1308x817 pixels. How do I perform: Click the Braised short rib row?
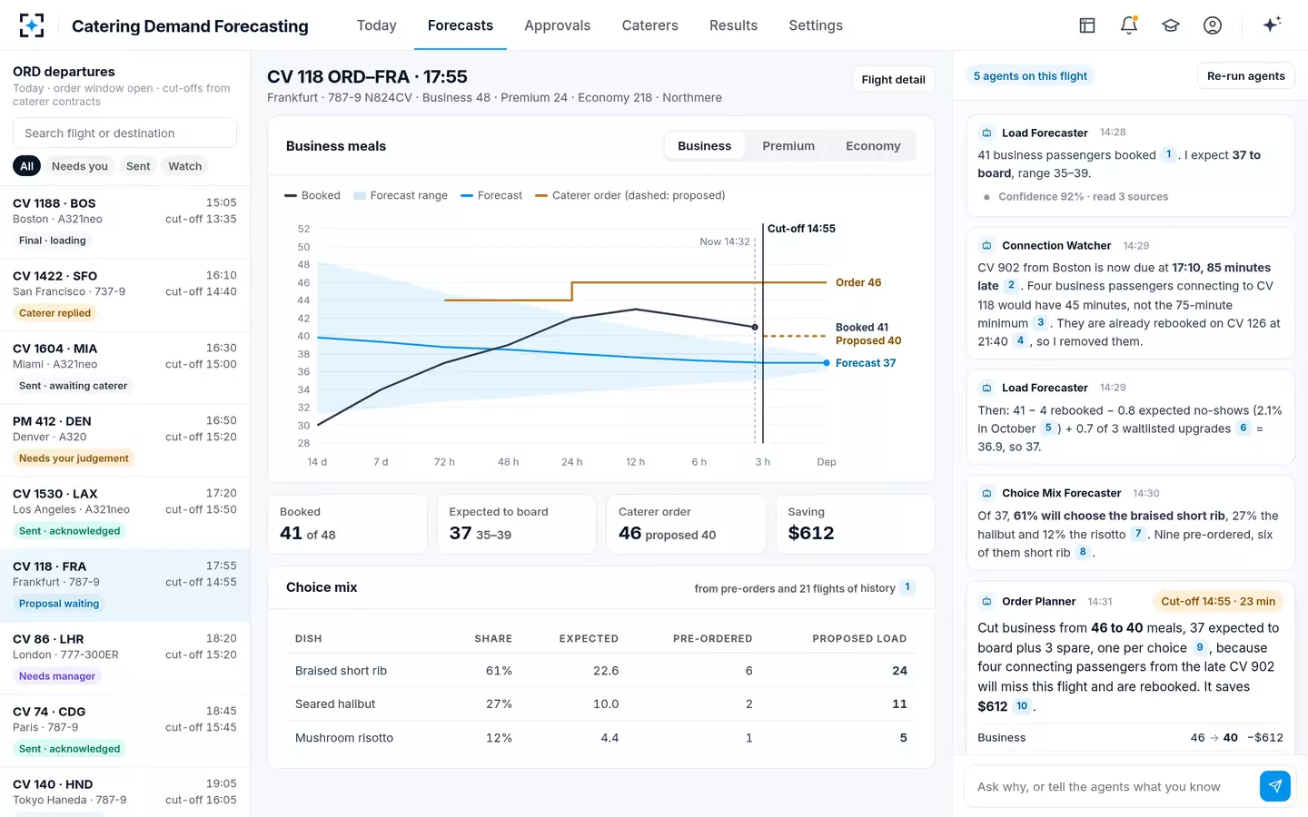(x=600, y=670)
